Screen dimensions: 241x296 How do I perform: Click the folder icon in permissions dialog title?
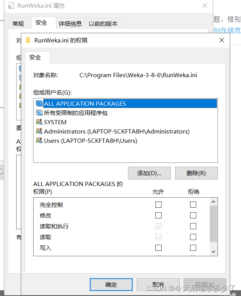28,40
